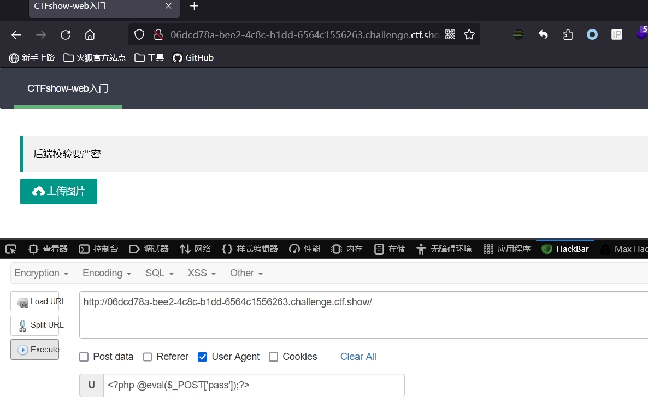Close the CTFshow-web入门 browser tab

(x=168, y=6)
